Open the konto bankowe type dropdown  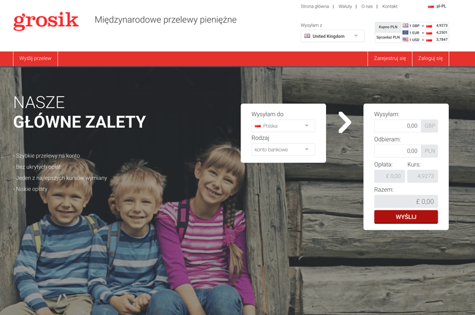[x=283, y=149]
